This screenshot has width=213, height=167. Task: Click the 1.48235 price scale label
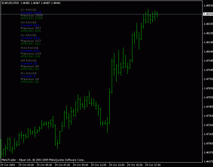coord(208,33)
